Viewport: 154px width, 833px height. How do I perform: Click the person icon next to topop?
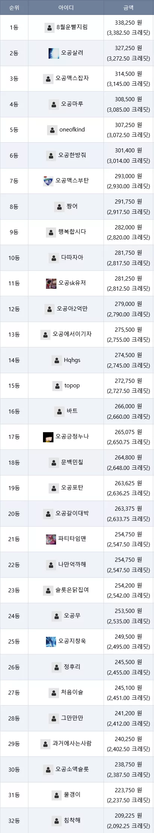point(58,386)
